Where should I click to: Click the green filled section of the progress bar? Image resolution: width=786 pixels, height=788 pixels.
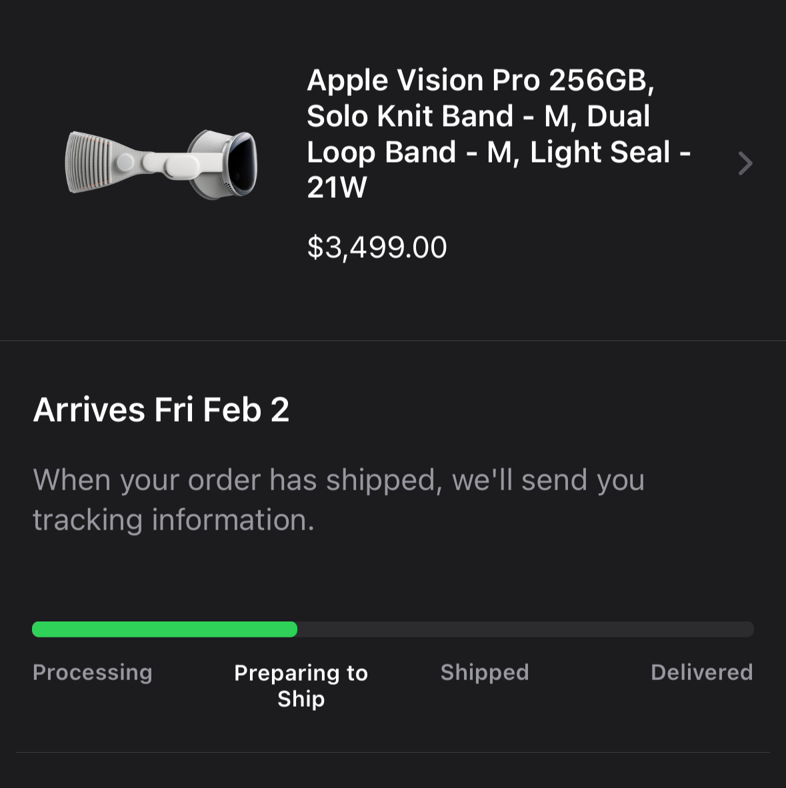pyautogui.click(x=164, y=629)
